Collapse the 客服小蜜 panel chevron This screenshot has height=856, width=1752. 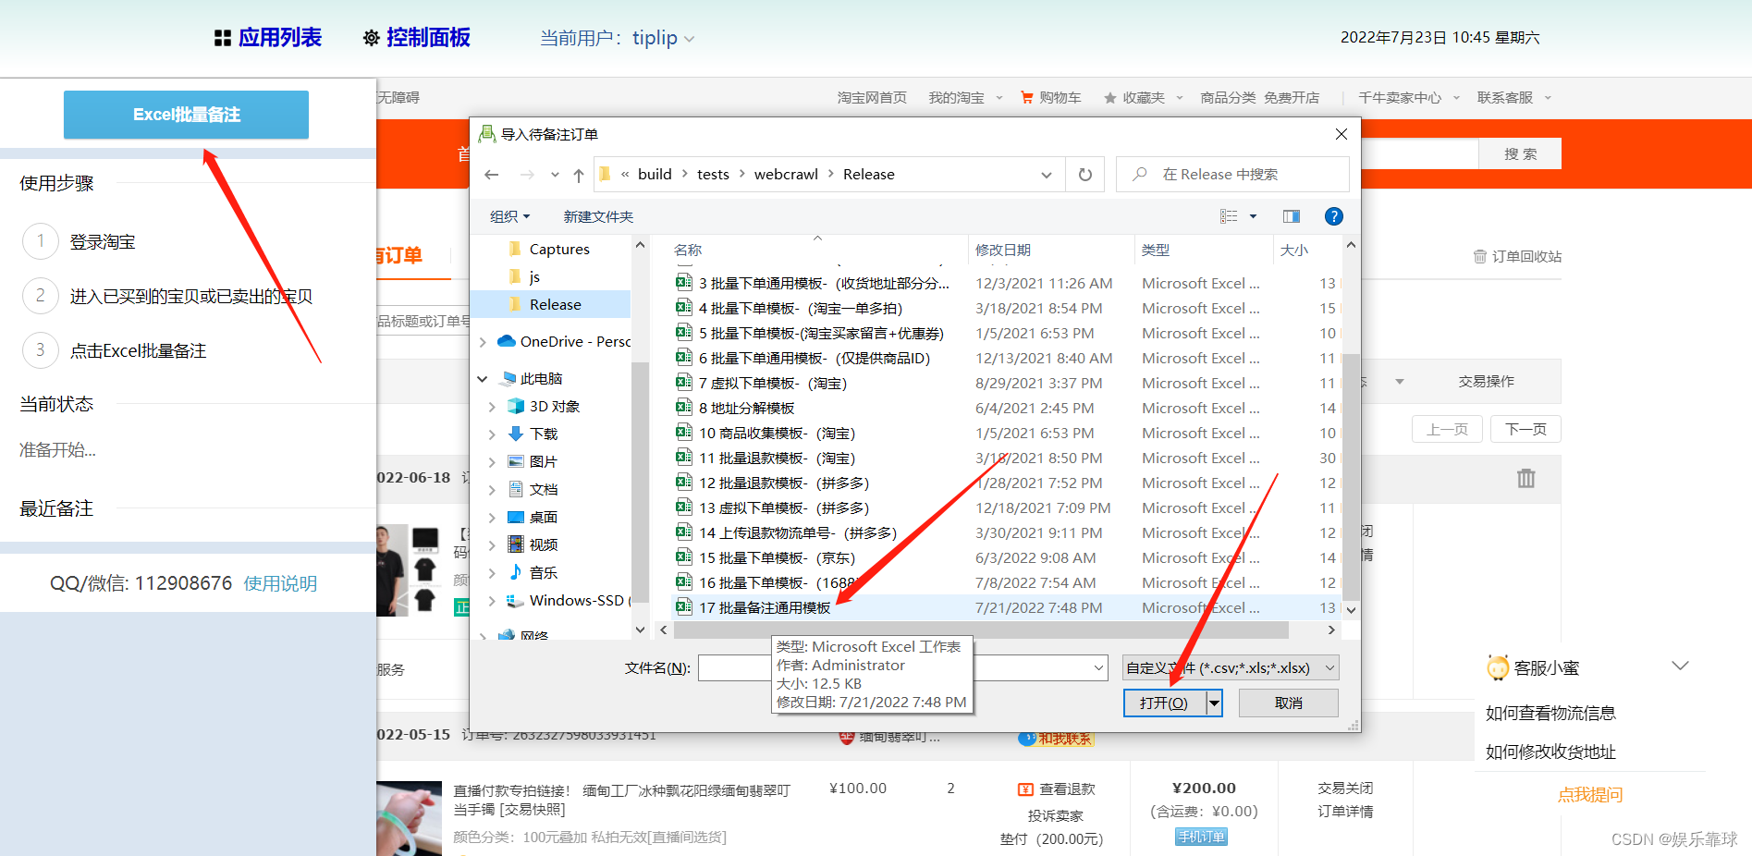1681,666
